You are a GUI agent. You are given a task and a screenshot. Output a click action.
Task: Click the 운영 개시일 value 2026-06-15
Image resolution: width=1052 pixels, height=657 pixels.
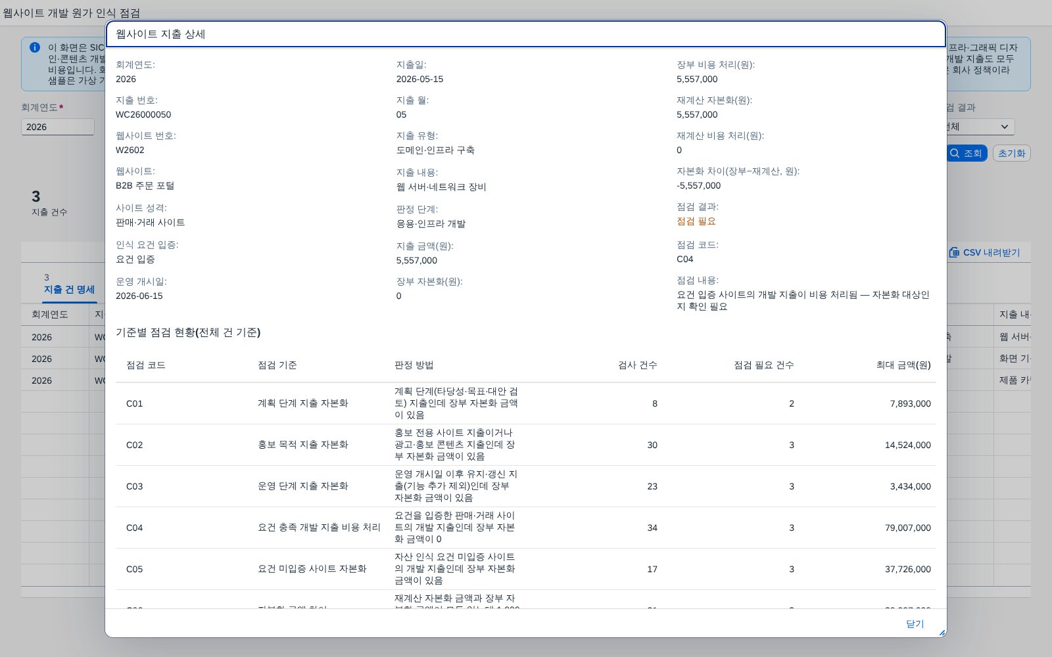click(139, 296)
